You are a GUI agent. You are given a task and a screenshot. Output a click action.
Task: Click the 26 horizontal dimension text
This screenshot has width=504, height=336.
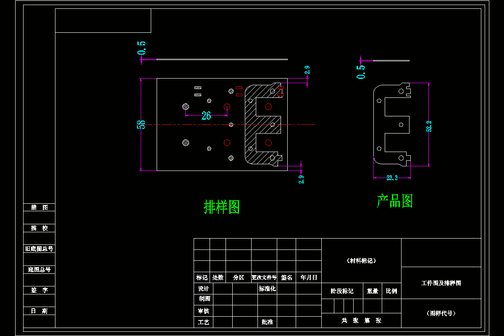tap(205, 116)
